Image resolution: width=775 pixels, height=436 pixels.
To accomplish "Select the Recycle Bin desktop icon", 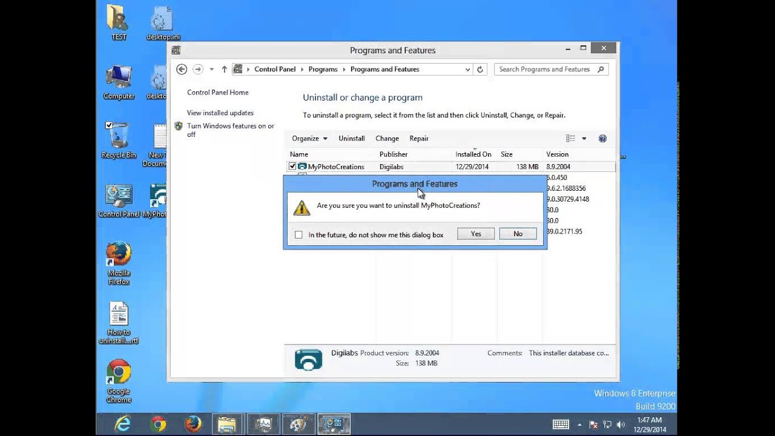I will coord(119,140).
